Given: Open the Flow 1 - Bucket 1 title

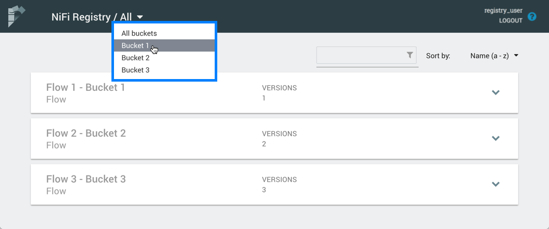Looking at the screenshot, I should point(85,87).
